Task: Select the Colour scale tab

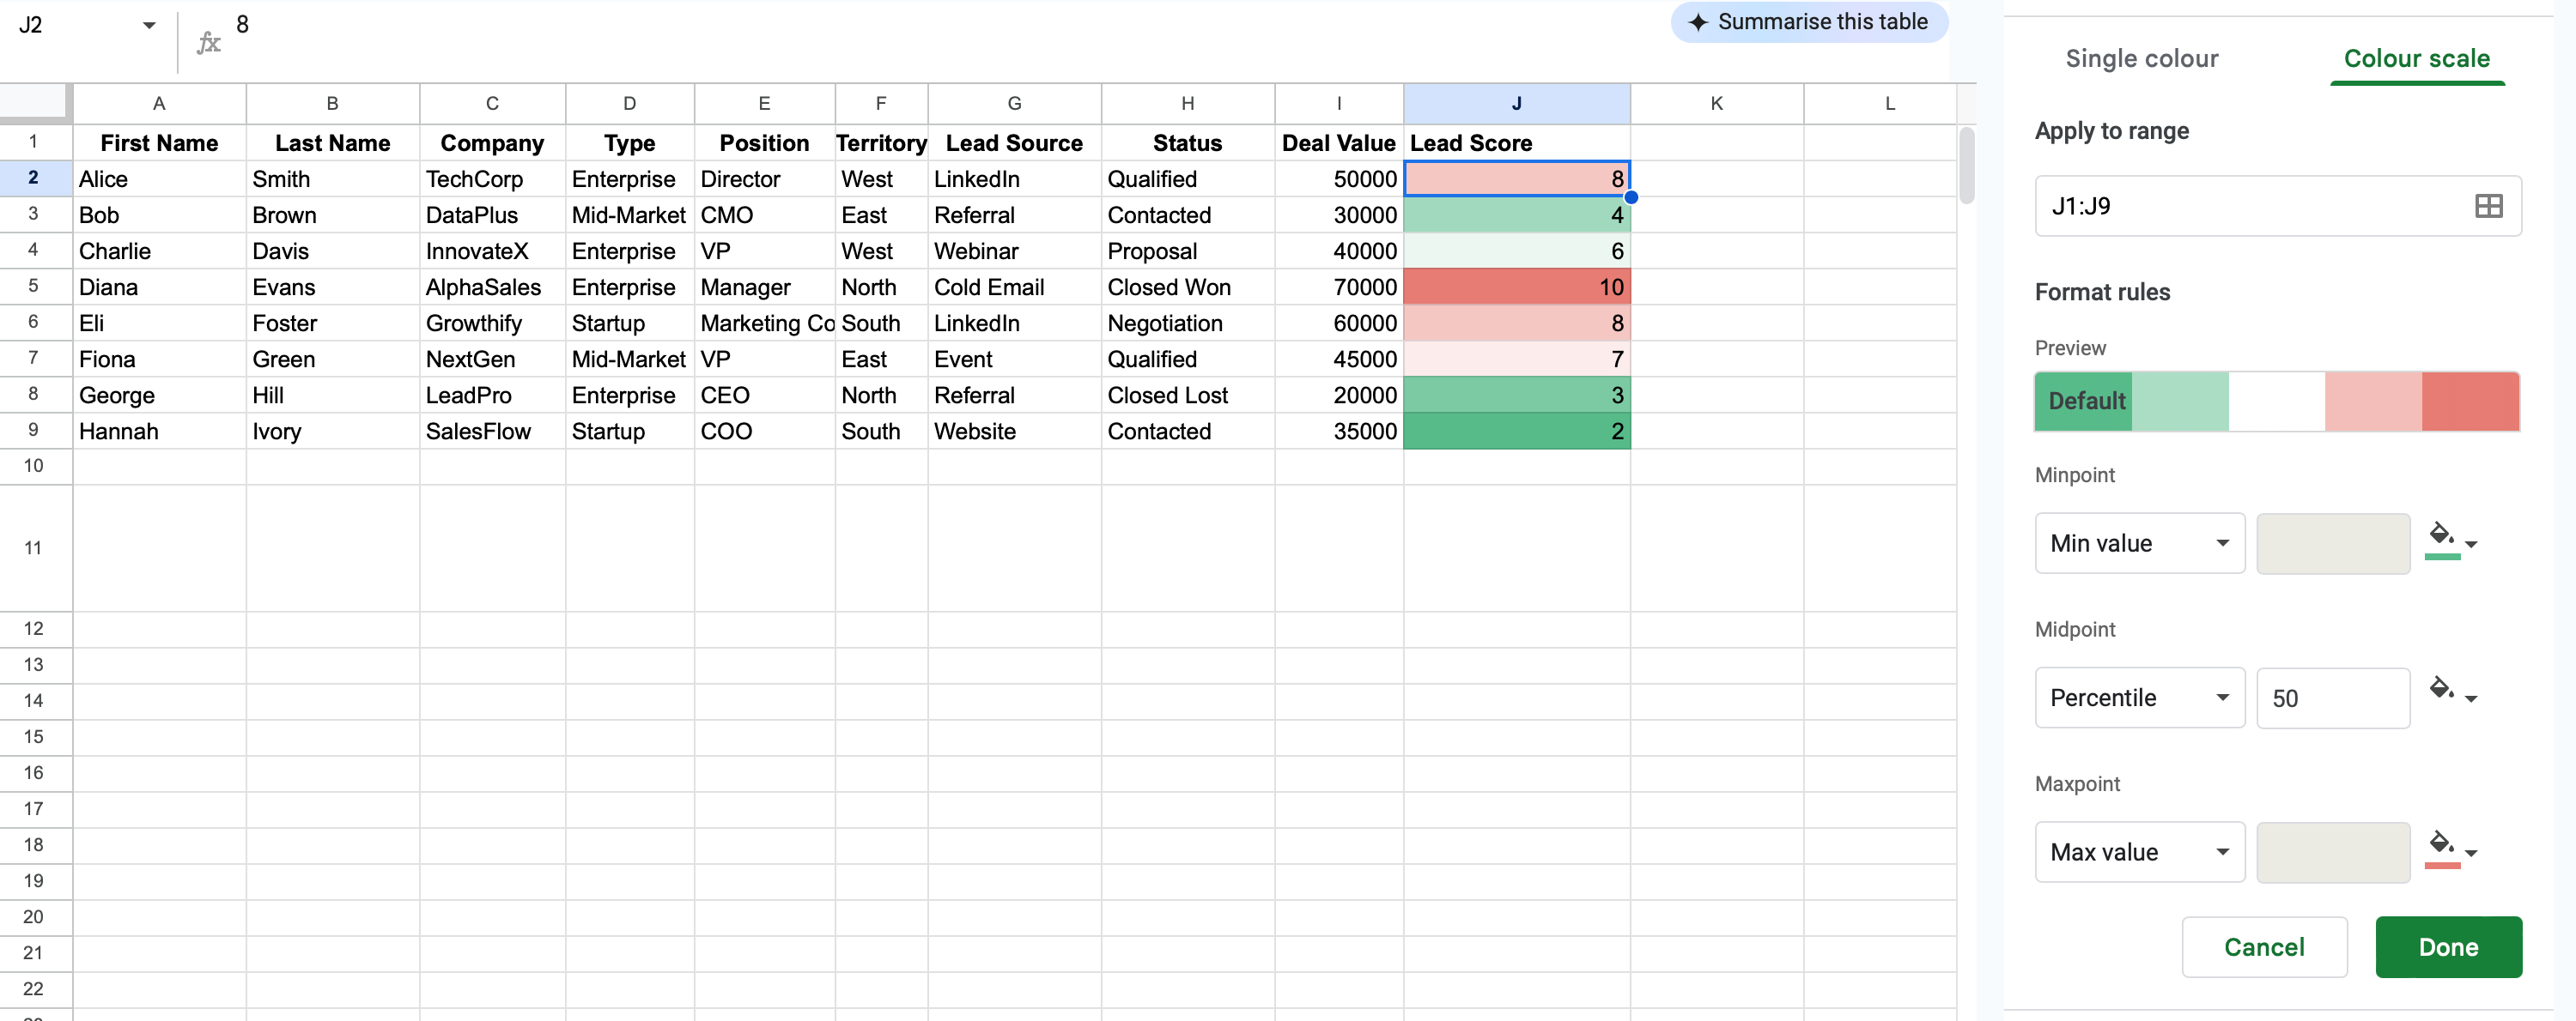Action: click(2416, 59)
